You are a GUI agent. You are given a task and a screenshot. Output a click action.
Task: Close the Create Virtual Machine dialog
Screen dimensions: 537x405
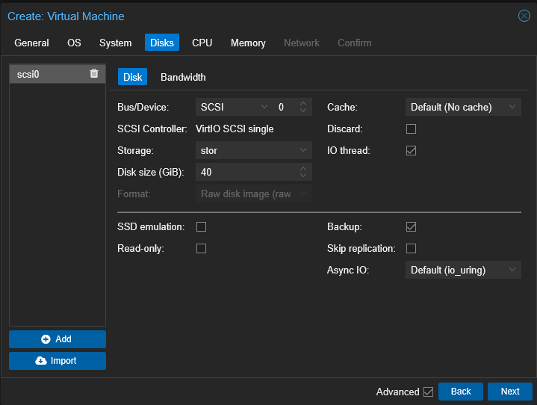524,16
